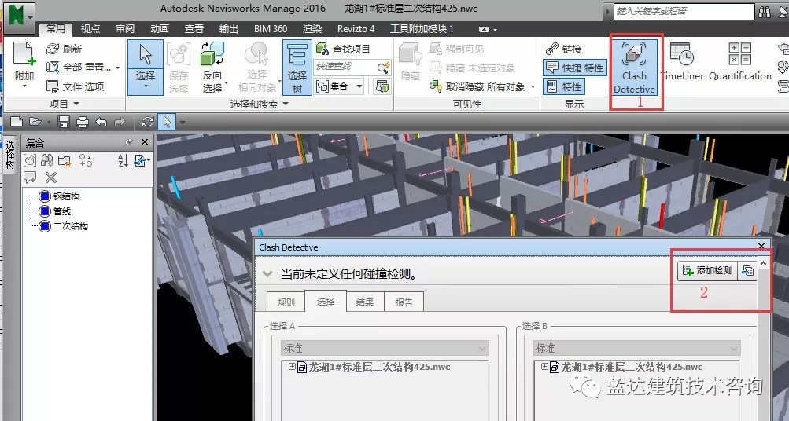Click the keyword search box in title bar

[680, 11]
